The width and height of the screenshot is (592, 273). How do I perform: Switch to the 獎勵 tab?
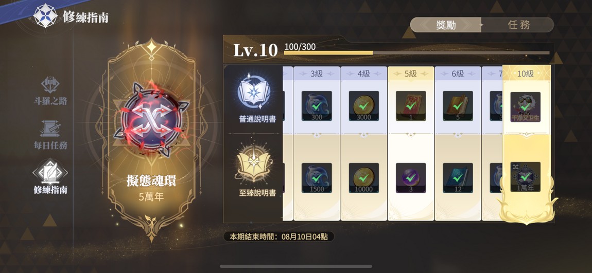445,25
